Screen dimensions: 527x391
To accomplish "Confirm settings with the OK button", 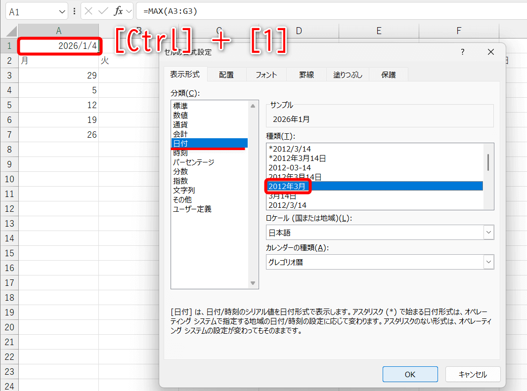I will (x=410, y=374).
